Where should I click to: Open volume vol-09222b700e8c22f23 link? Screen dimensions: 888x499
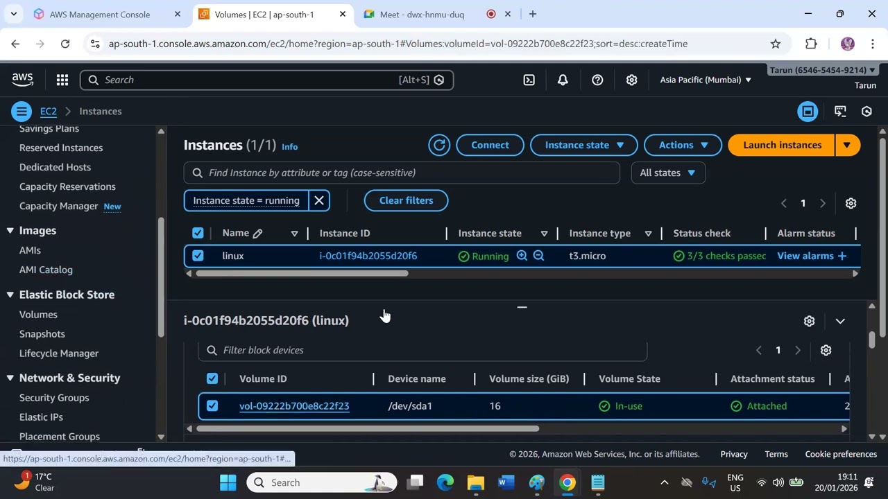point(294,406)
